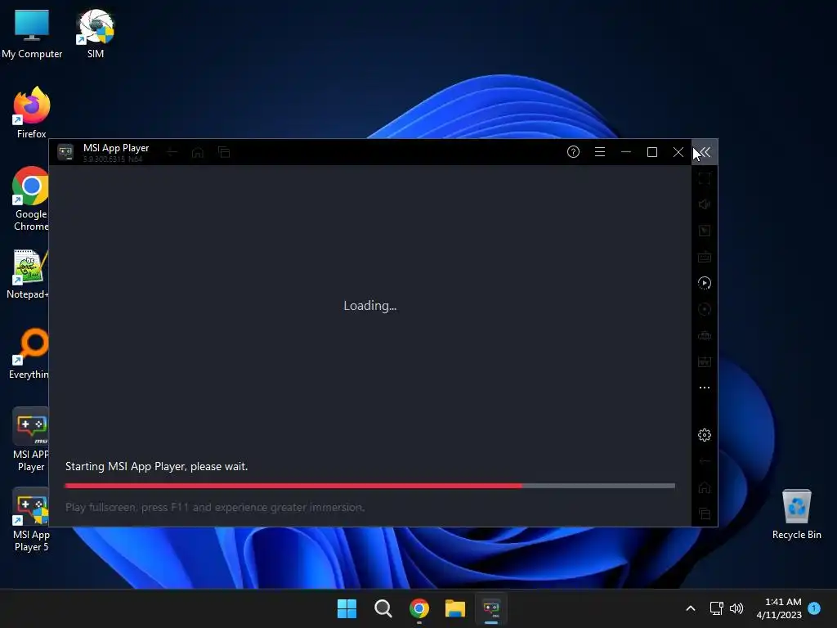Image resolution: width=837 pixels, height=628 pixels.
Task: Collapse the side toolbar with double chevron
Action: click(x=705, y=153)
